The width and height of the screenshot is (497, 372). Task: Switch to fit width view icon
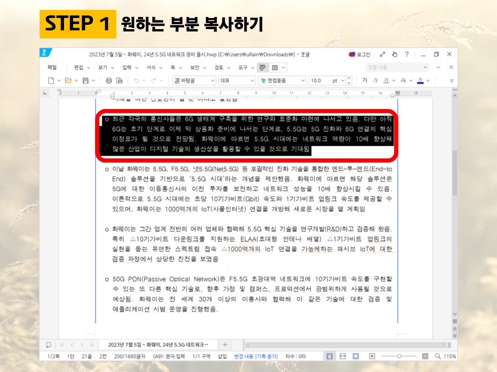click(x=343, y=356)
